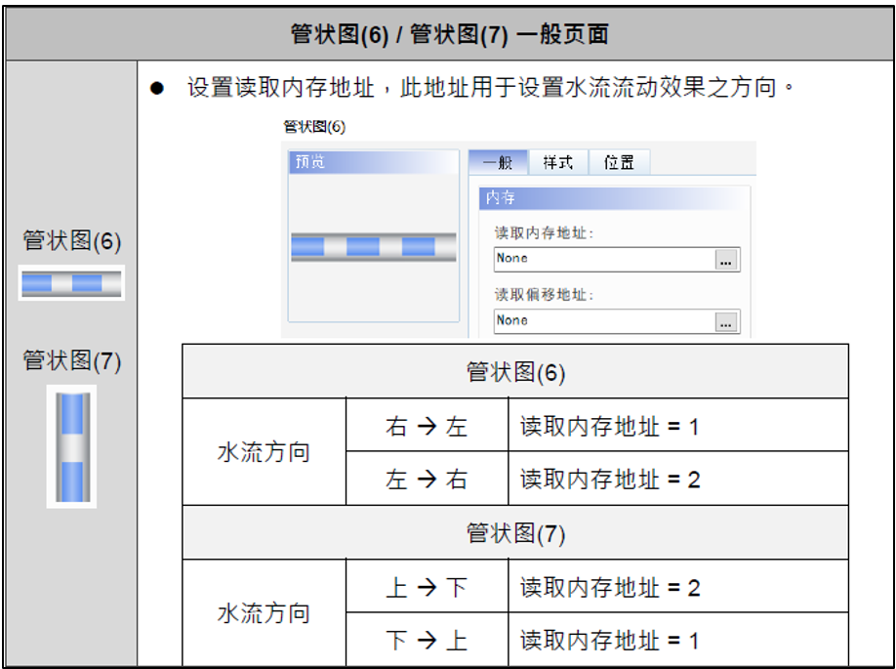Click the 内存 section header

(615, 198)
